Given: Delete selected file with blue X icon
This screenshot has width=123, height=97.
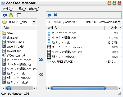Looking at the screenshot, I should (55, 15).
